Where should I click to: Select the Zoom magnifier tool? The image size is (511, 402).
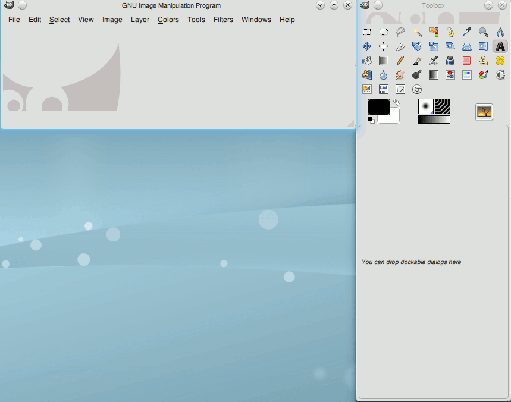click(484, 32)
